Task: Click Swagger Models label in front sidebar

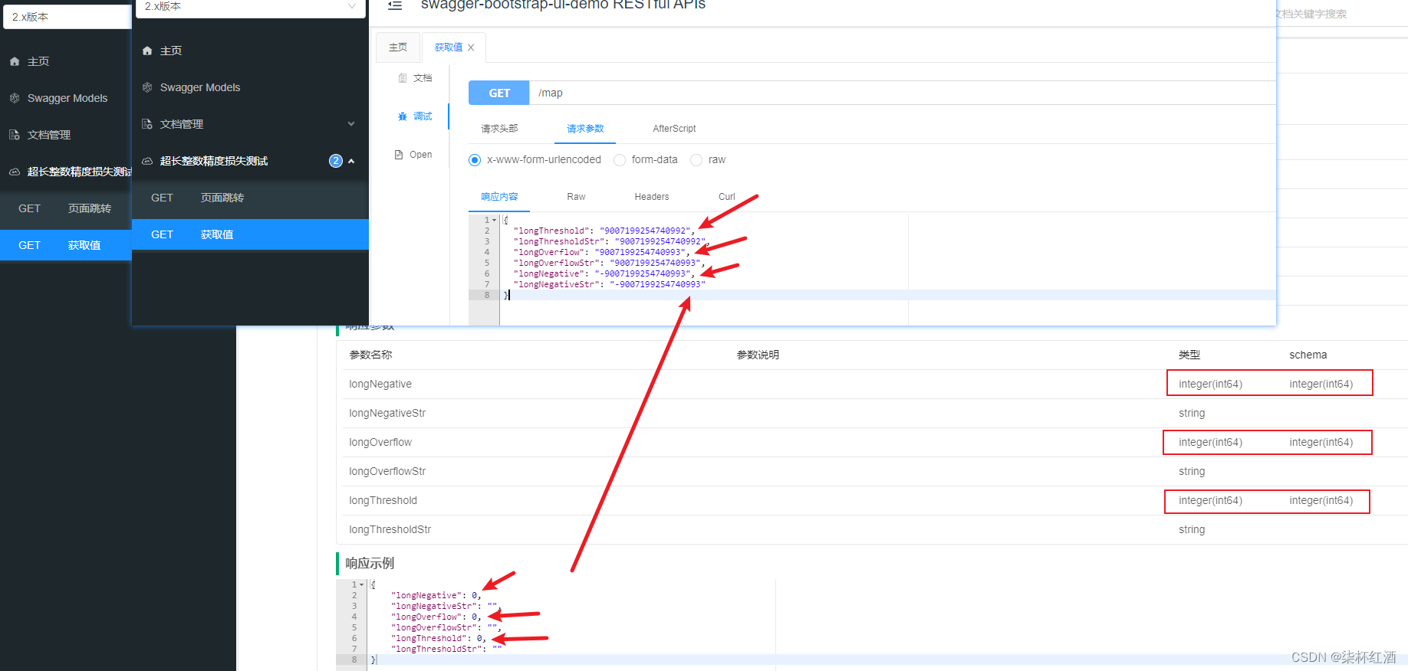Action: (x=200, y=87)
